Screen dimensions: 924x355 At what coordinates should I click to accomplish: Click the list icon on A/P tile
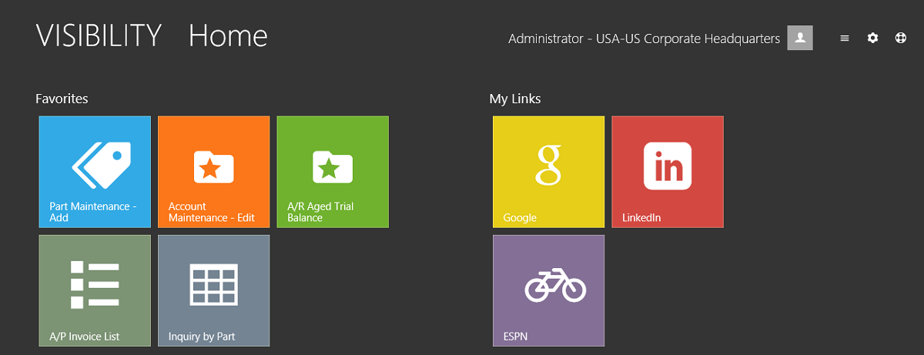tap(95, 284)
